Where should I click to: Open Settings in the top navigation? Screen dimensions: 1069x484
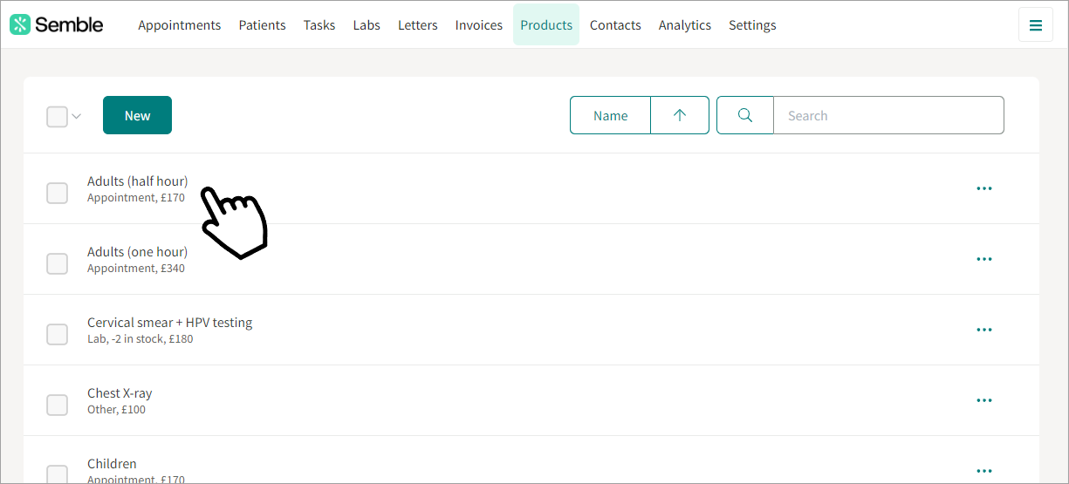752,25
